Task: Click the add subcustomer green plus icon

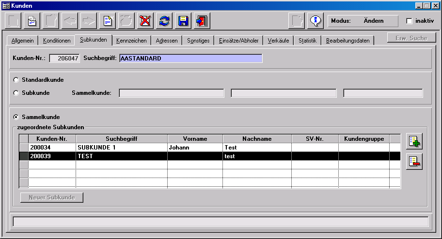Action: [x=414, y=141]
